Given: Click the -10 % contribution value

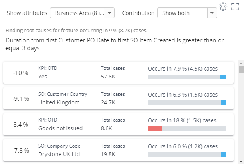Looking at the screenshot, I should coord(21,73).
